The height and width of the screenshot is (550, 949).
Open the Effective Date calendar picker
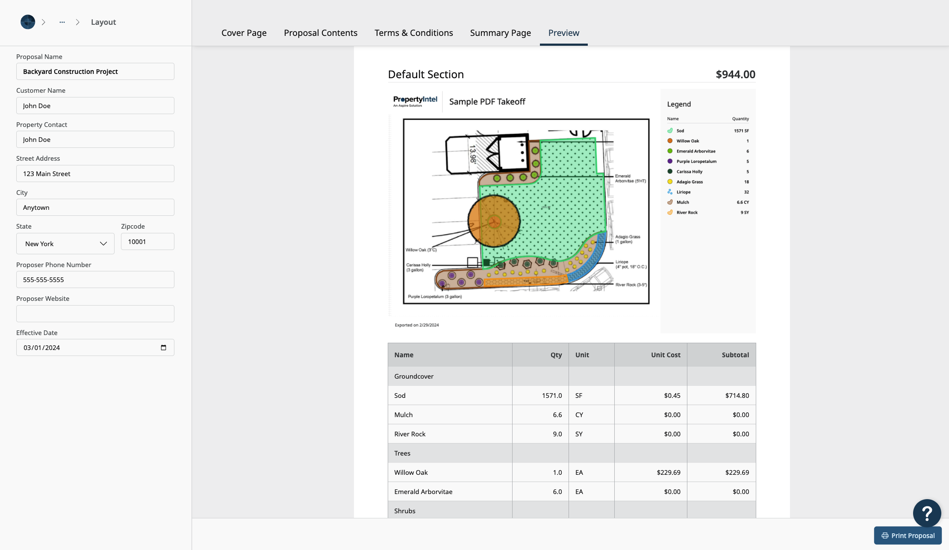click(x=163, y=347)
